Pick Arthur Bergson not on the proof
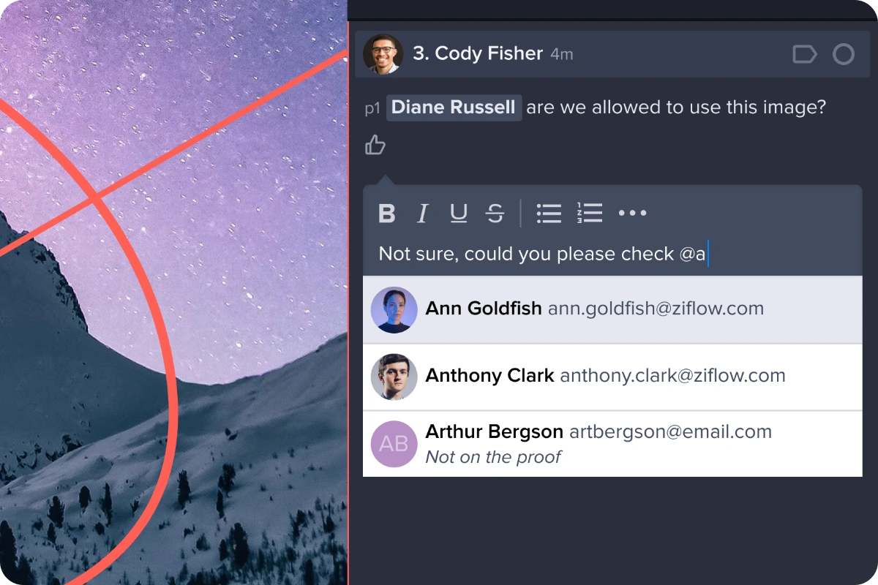 612,444
